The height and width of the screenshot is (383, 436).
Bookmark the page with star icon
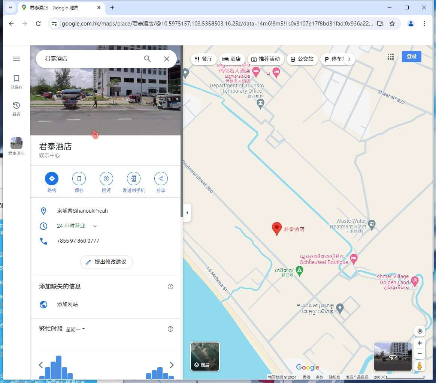[x=392, y=24]
